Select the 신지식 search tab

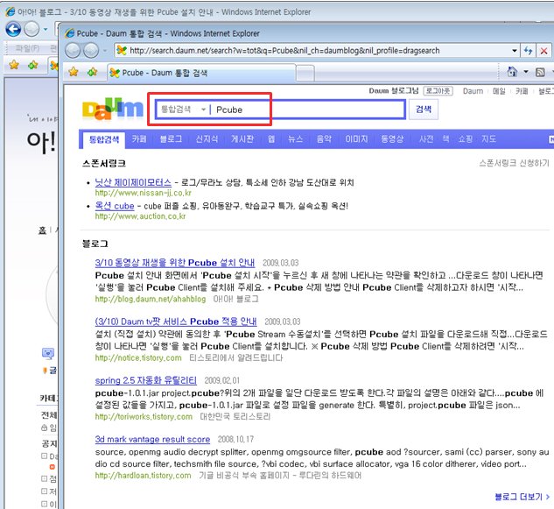[x=207, y=139]
